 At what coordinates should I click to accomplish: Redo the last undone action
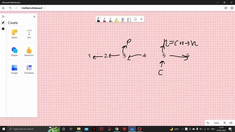point(16,8)
